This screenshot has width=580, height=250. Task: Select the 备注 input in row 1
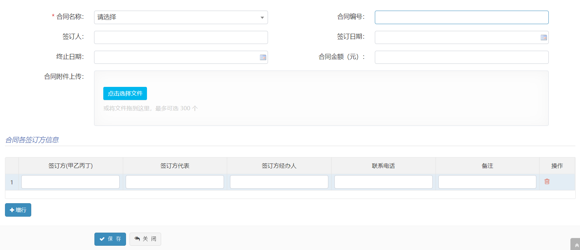487,182
